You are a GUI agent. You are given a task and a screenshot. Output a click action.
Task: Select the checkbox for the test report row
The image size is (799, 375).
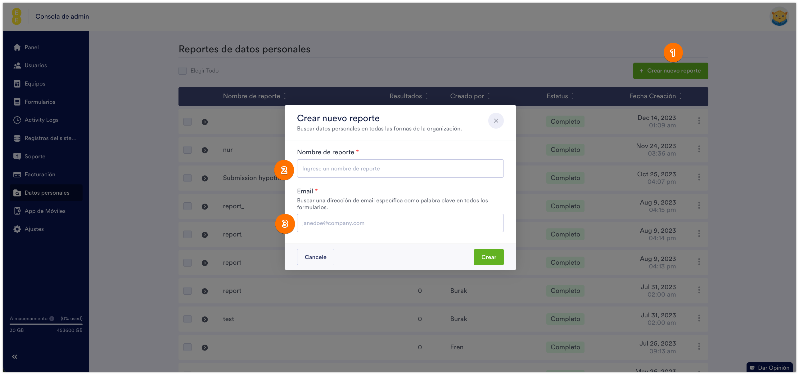187,319
